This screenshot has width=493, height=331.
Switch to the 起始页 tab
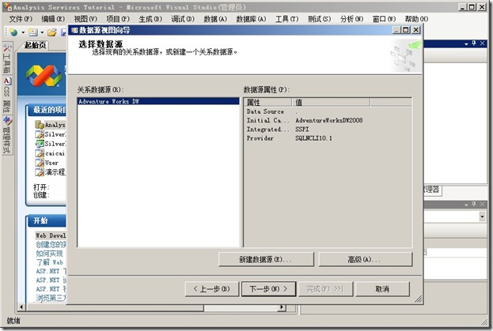(x=35, y=45)
